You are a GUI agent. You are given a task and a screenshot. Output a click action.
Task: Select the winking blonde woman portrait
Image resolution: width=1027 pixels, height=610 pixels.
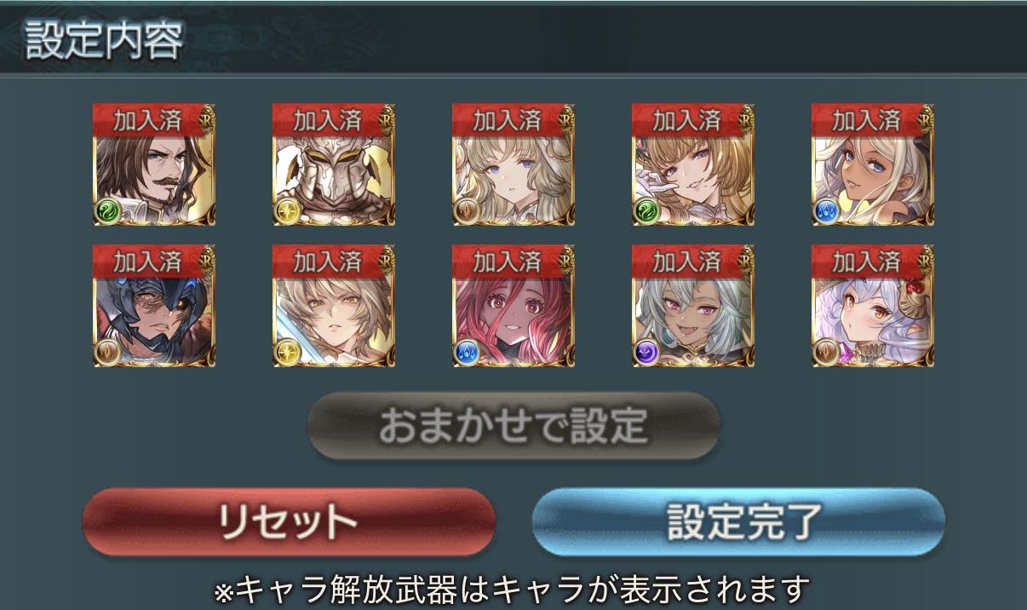(x=693, y=164)
